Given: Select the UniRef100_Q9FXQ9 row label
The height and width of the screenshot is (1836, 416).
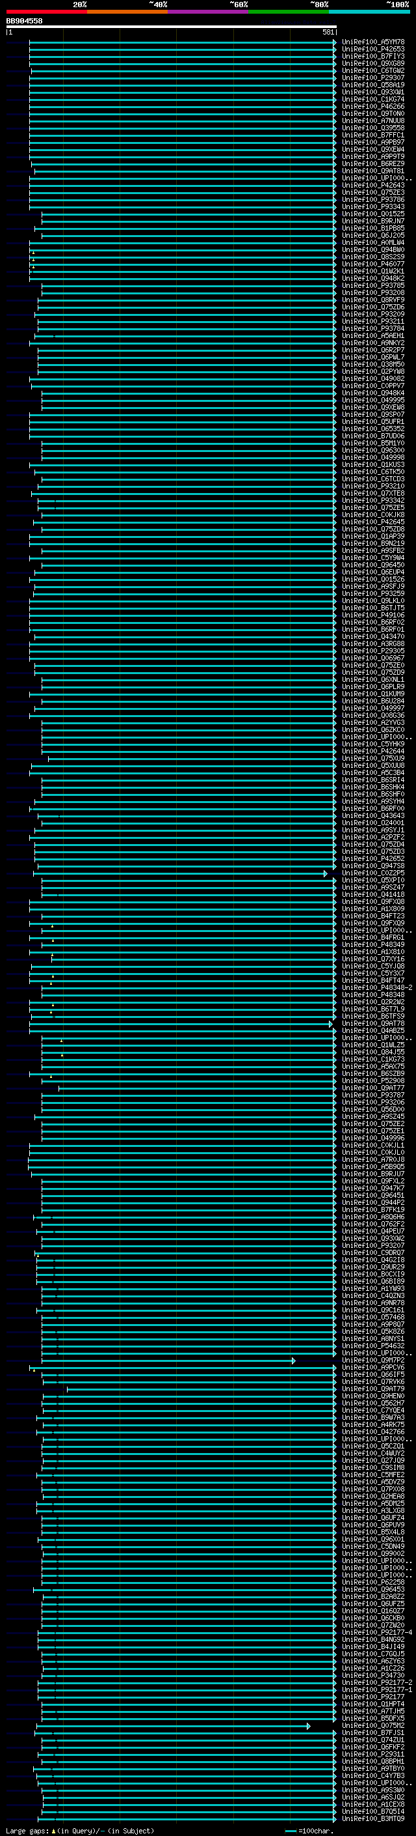Looking at the screenshot, I should coord(373,923).
